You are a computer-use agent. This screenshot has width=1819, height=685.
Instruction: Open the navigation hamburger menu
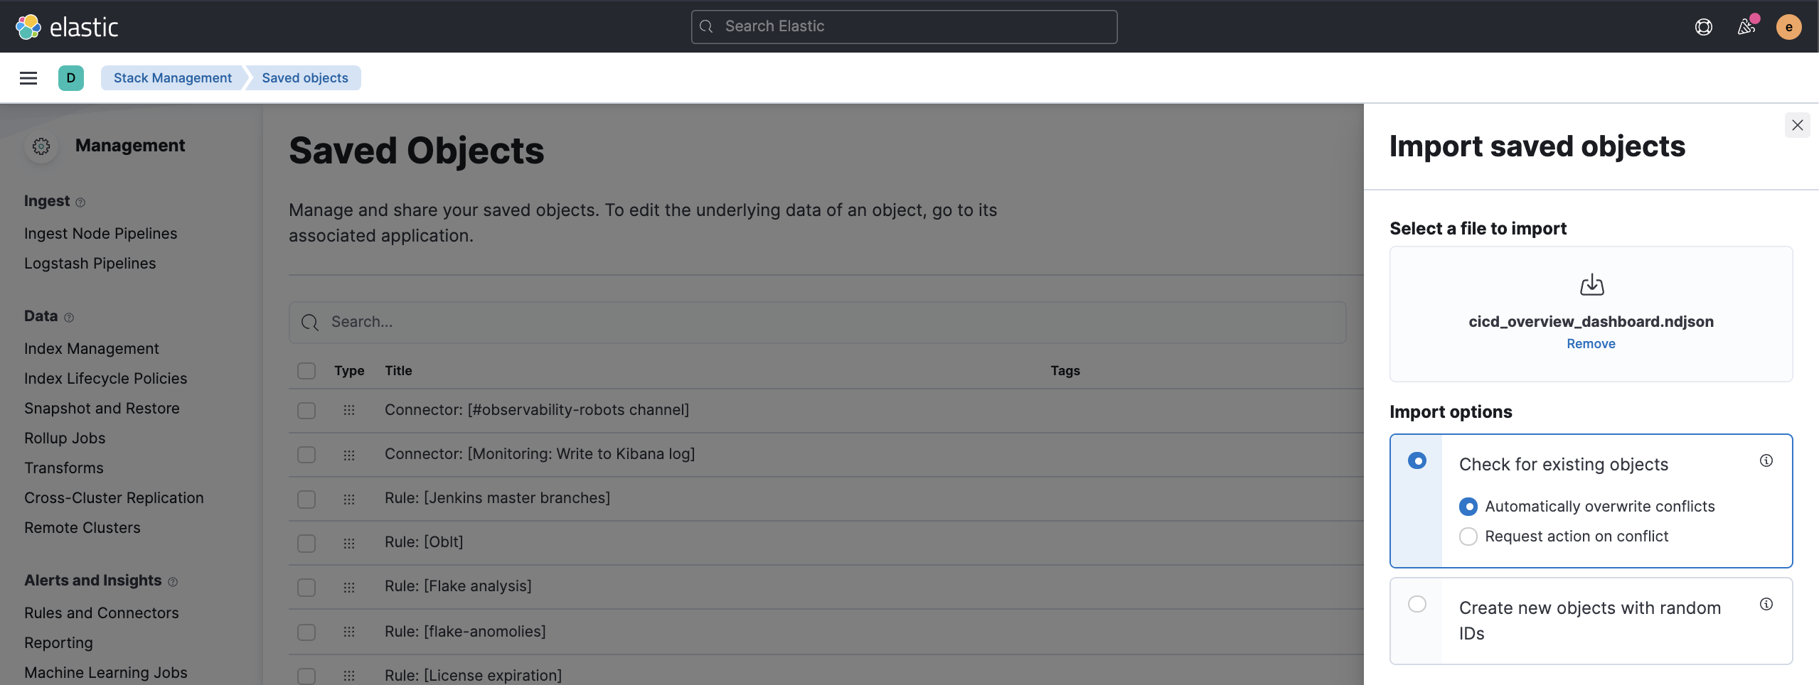coord(28,77)
